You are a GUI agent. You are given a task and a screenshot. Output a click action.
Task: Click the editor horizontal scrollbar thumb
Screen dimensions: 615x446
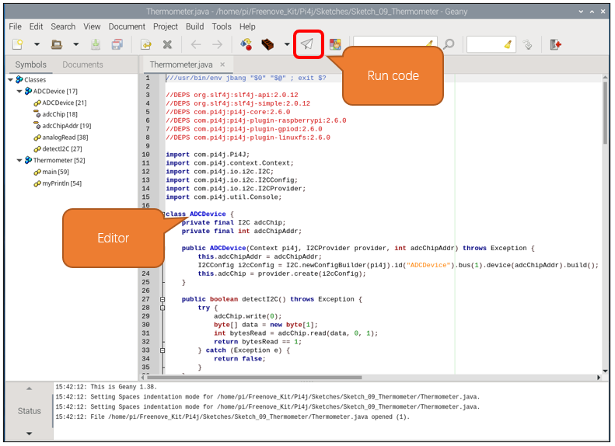253,378
